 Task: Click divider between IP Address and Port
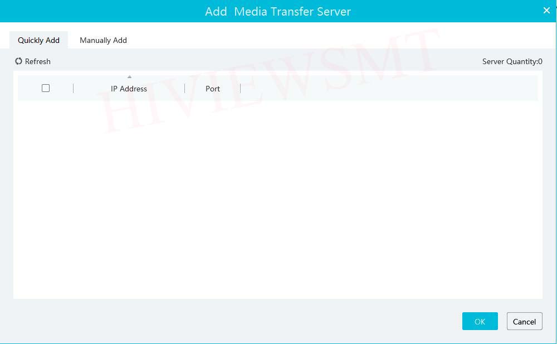pos(184,89)
